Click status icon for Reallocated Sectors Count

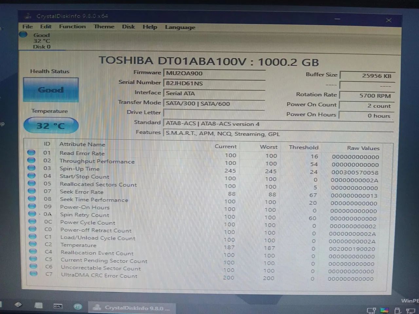coord(31,183)
